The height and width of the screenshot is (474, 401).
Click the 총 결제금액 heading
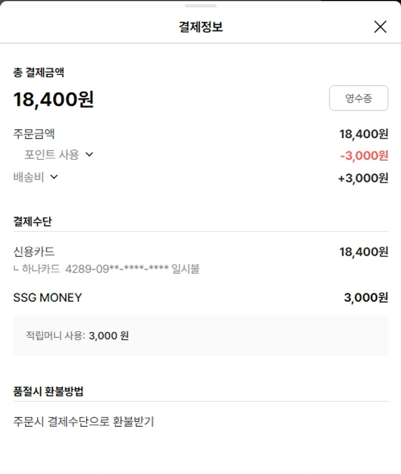39,73
